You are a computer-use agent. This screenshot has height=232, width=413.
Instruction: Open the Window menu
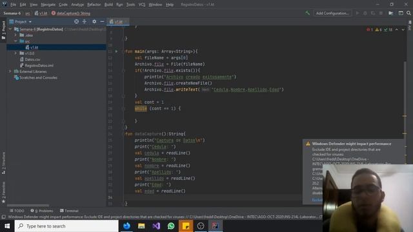click(156, 5)
